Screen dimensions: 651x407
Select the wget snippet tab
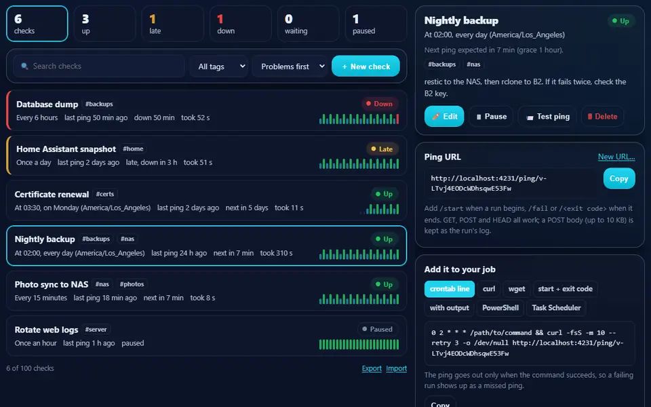[517, 289]
